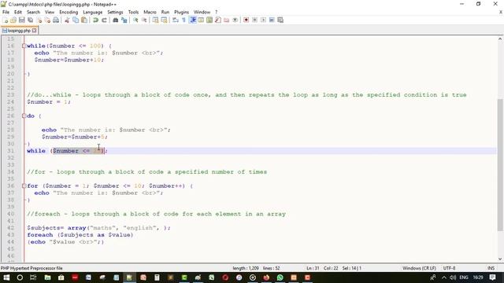
Task: Stop macro recording toolbar icon
Action: point(254,20)
